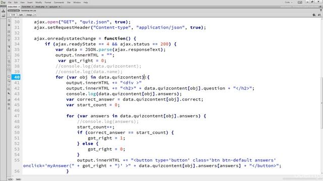The height and width of the screenshot is (181, 323).
Task: Open the Edit menu
Action: pos(16,3)
